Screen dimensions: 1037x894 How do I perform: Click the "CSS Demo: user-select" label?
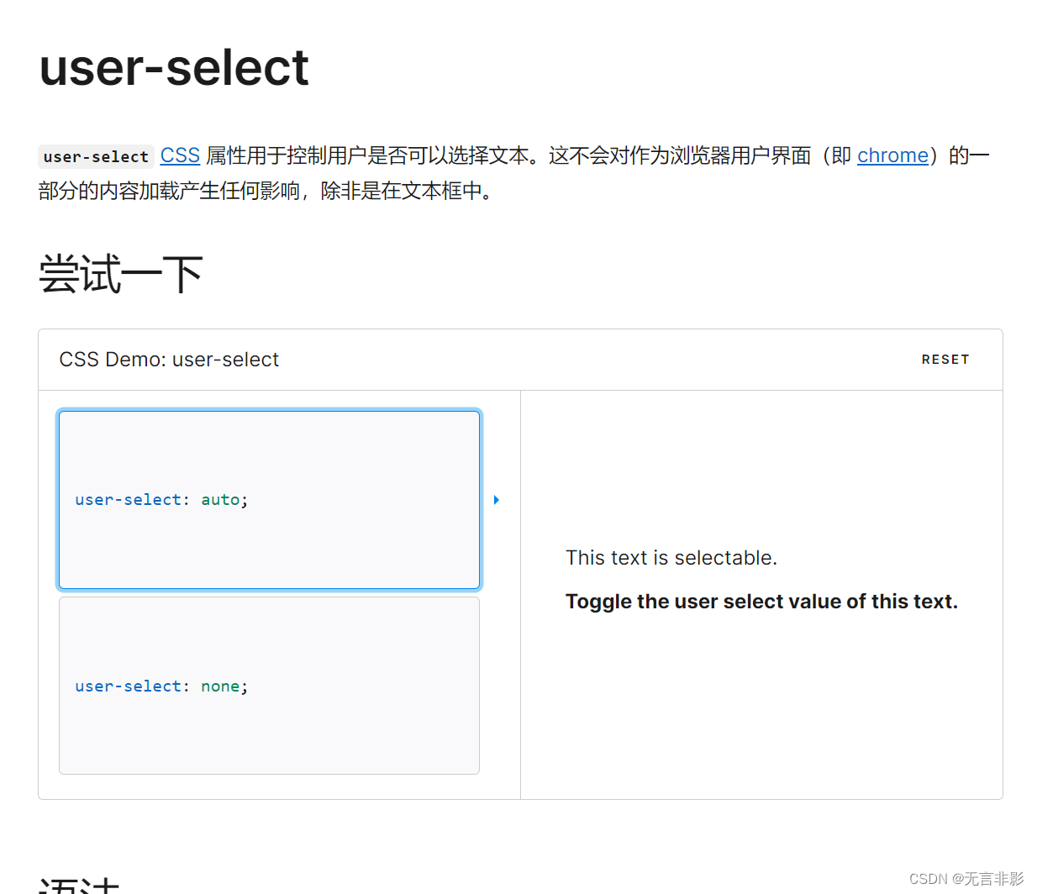point(169,359)
